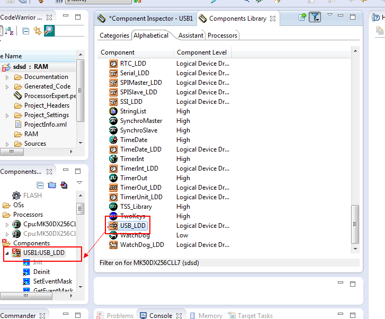Open the Processors tab
The width and height of the screenshot is (385, 319).
(222, 36)
